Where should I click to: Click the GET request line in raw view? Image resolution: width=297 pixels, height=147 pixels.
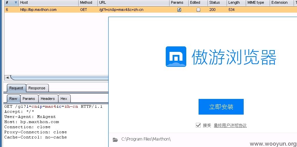tap(53, 106)
